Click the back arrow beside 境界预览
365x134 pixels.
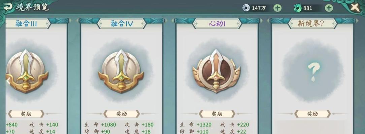[x=8, y=7]
